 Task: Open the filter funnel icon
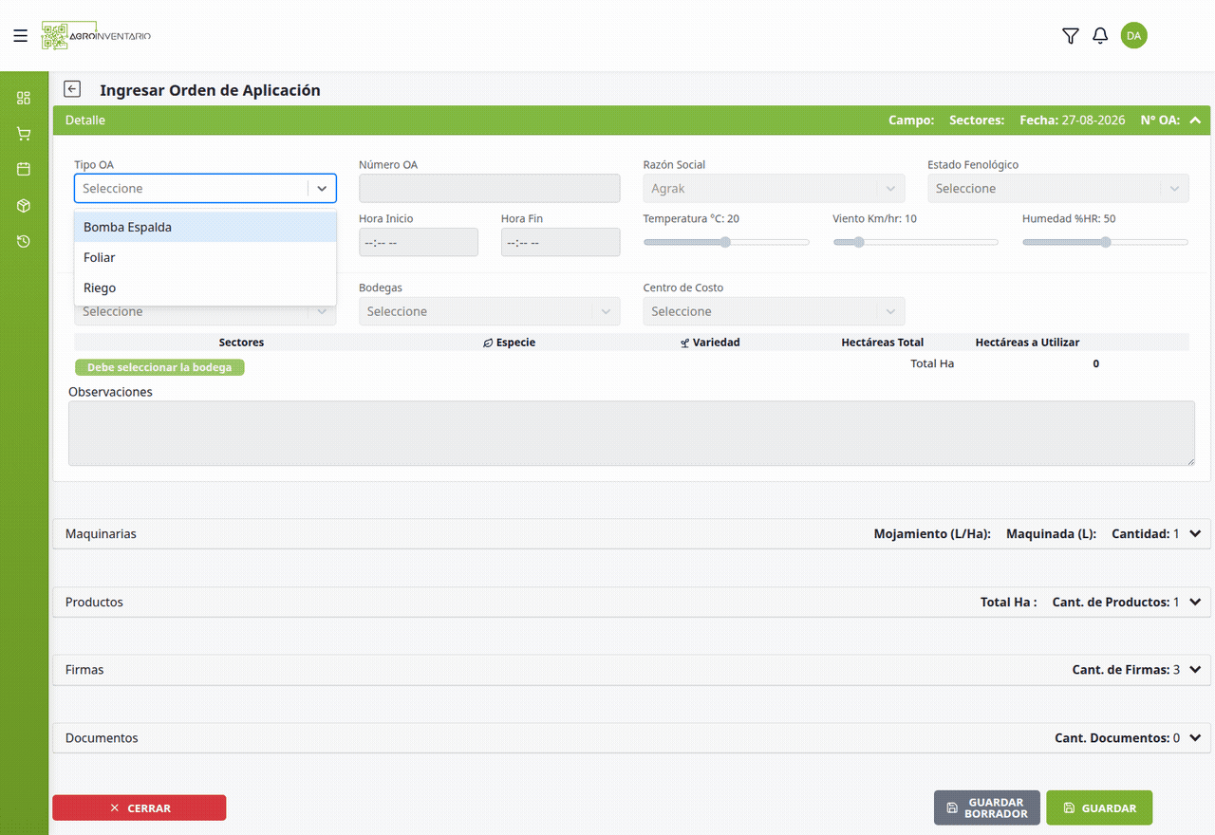click(x=1071, y=36)
